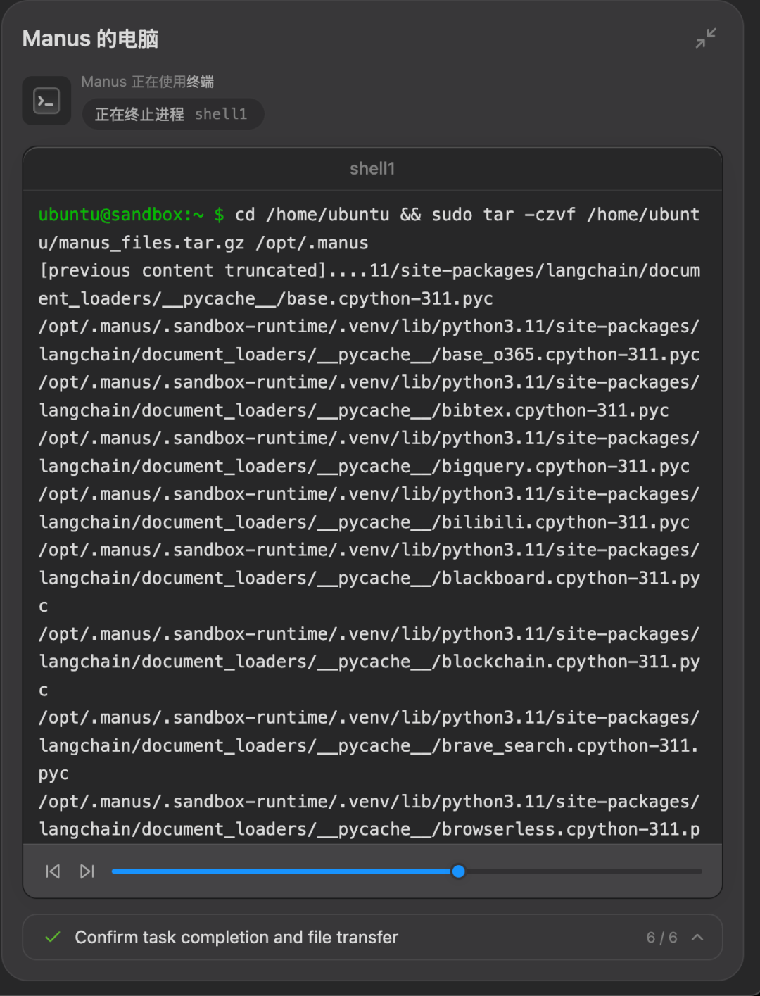
Task: Open the '正在终止进程 shell1' status pill
Action: click(172, 114)
